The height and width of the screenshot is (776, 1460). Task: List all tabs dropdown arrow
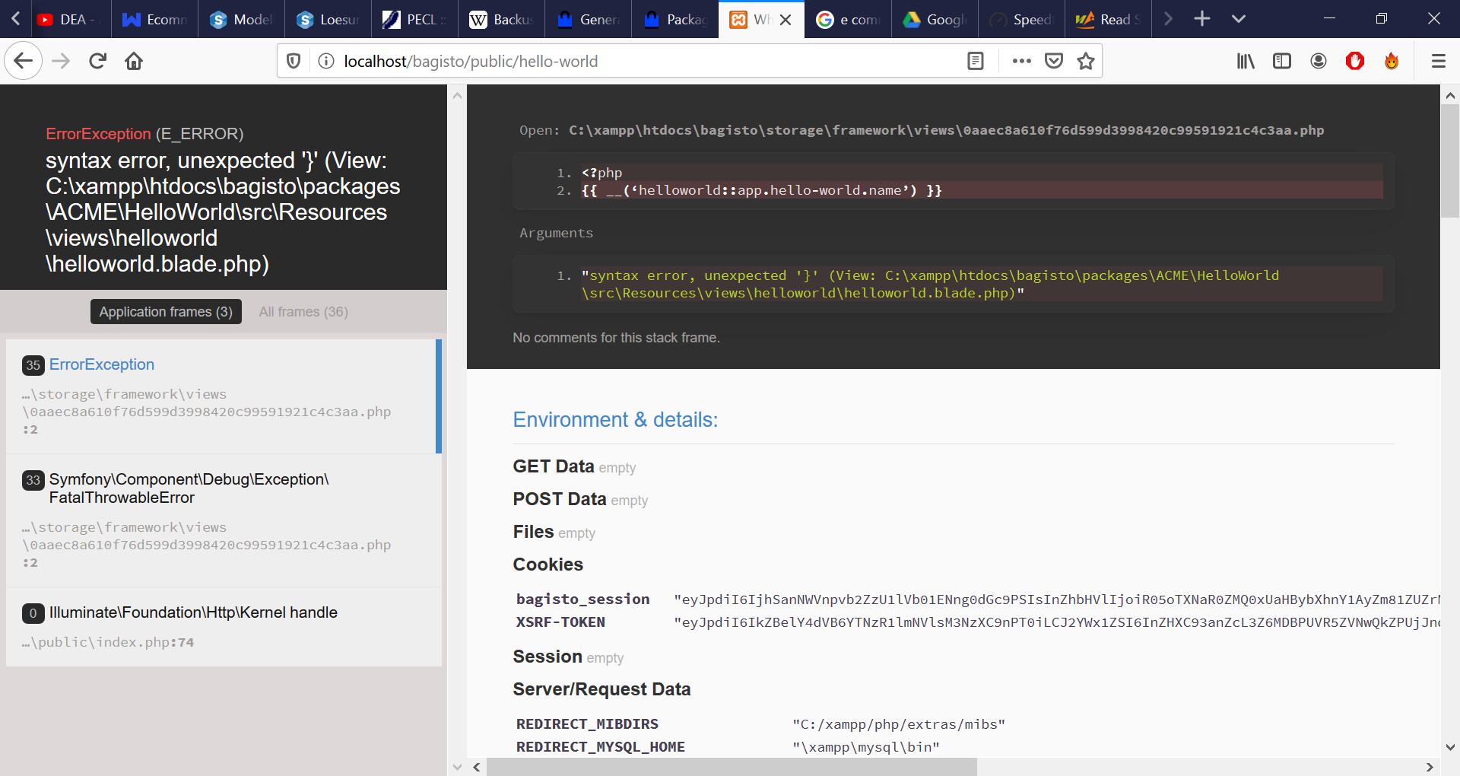[x=1239, y=19]
